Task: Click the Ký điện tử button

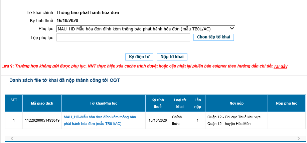Action: coord(139,57)
